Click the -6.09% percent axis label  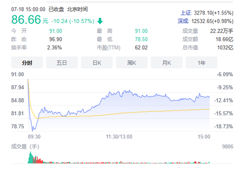(225, 74)
